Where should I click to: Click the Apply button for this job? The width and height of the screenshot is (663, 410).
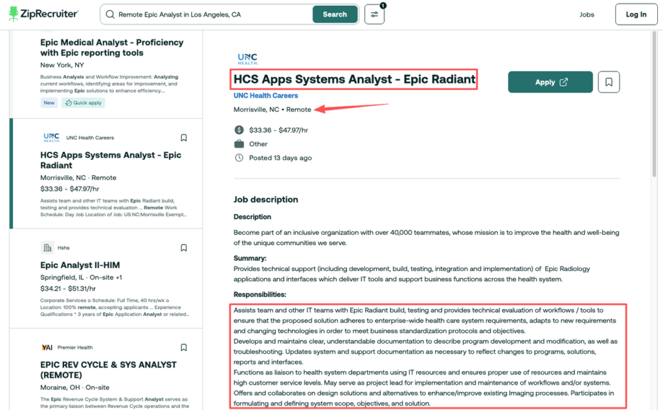click(550, 81)
